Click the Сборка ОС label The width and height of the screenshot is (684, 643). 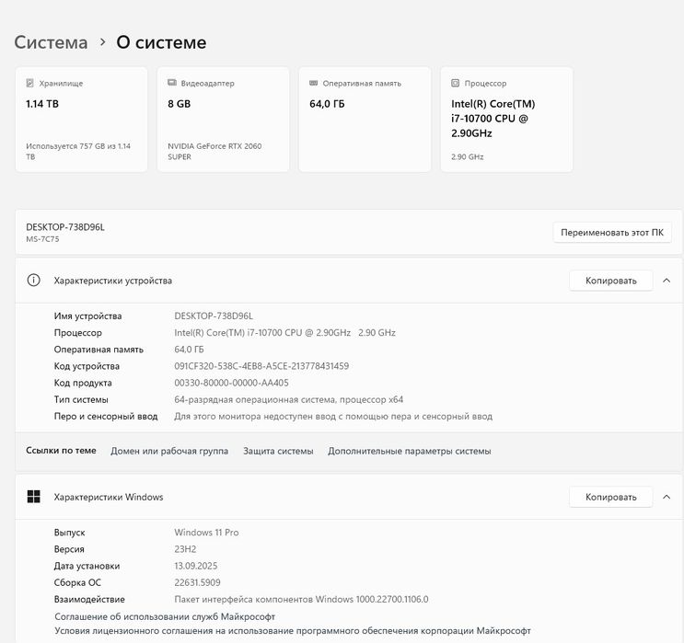(x=77, y=582)
